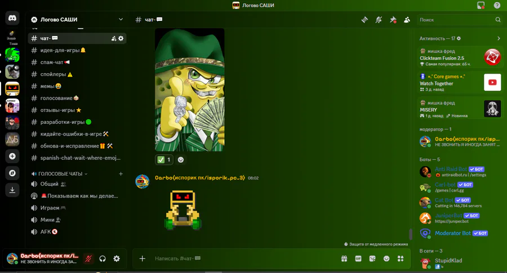Open invite people icon on чат channel
This screenshot has height=273, width=507.
(114, 38)
